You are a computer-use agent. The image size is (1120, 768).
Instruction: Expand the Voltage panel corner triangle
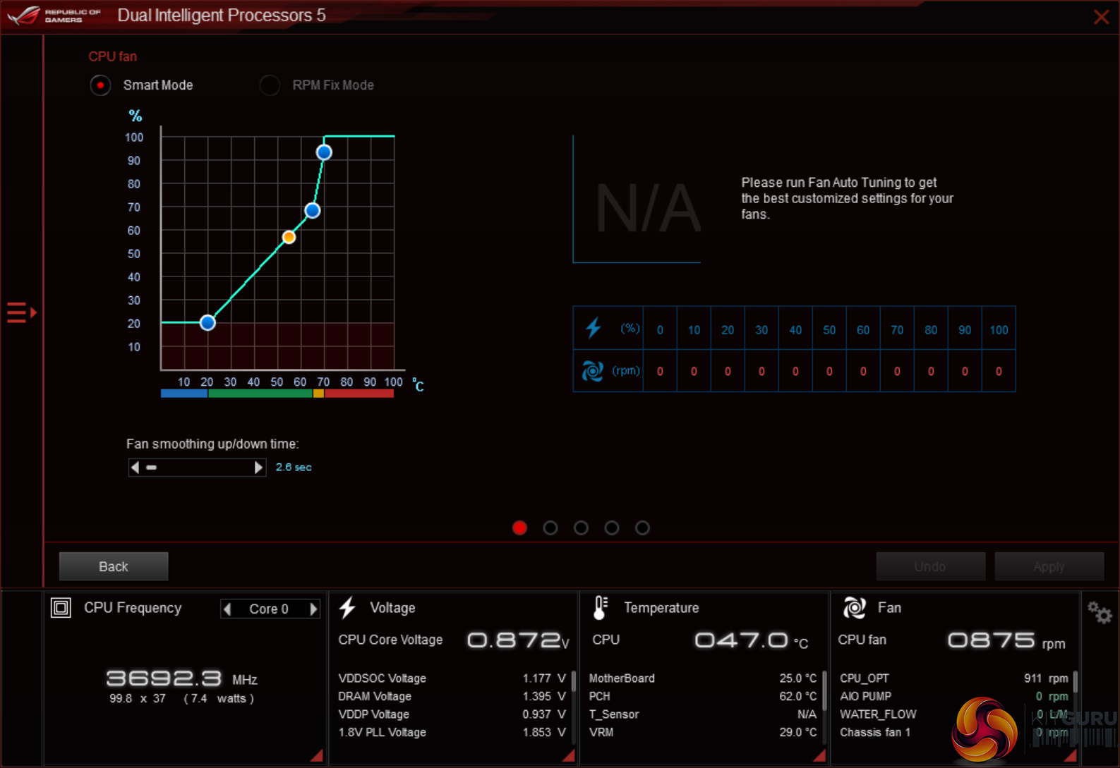pyautogui.click(x=569, y=755)
